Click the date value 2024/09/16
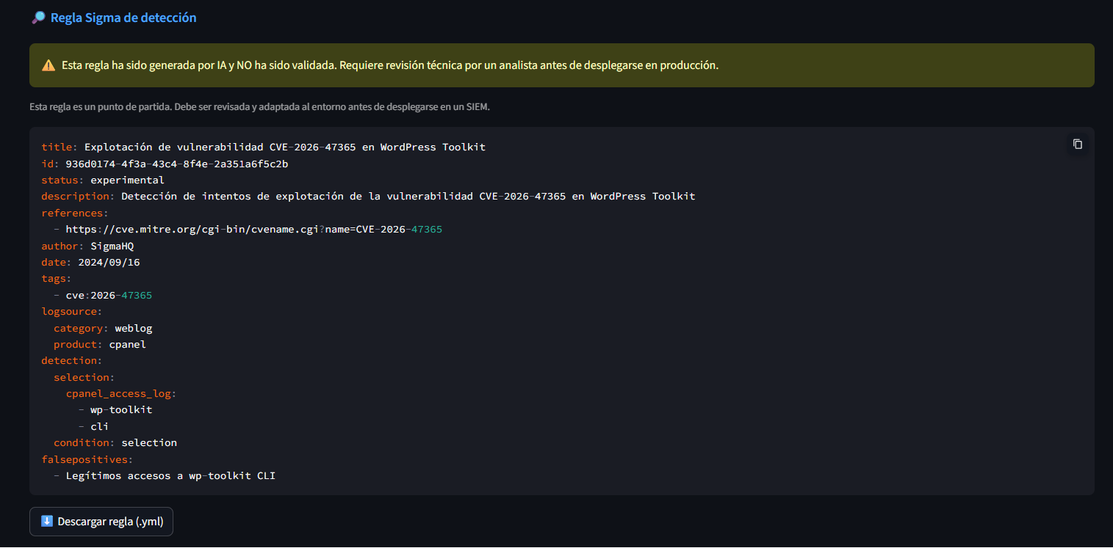This screenshot has width=1113, height=548. point(109,262)
